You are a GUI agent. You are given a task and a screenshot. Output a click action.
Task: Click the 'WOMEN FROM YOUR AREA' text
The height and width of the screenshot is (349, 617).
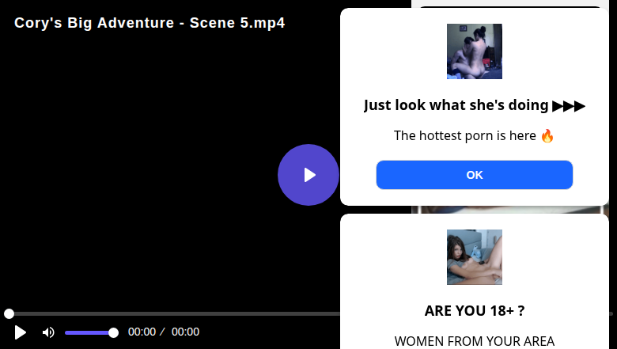475,341
